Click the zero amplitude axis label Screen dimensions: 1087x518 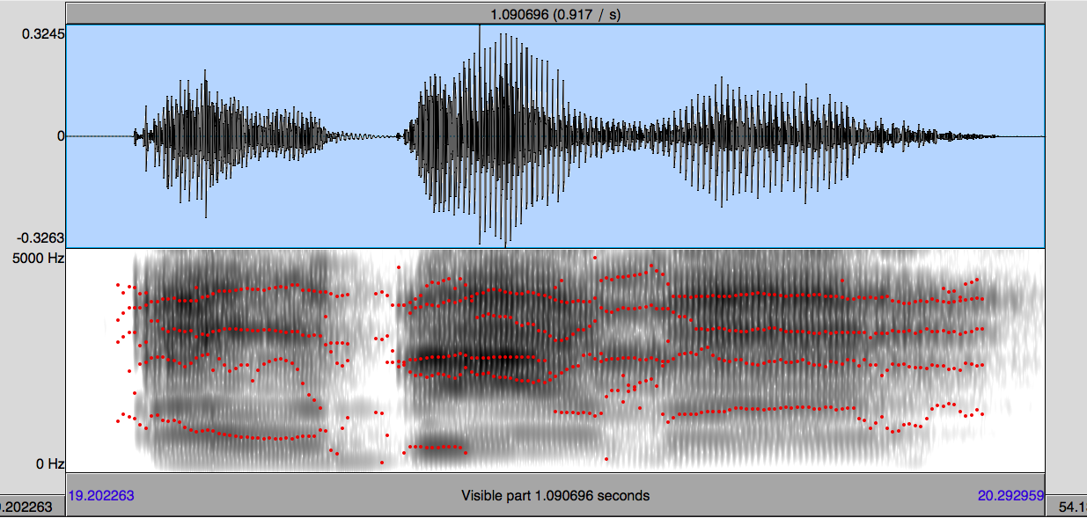pos(61,136)
